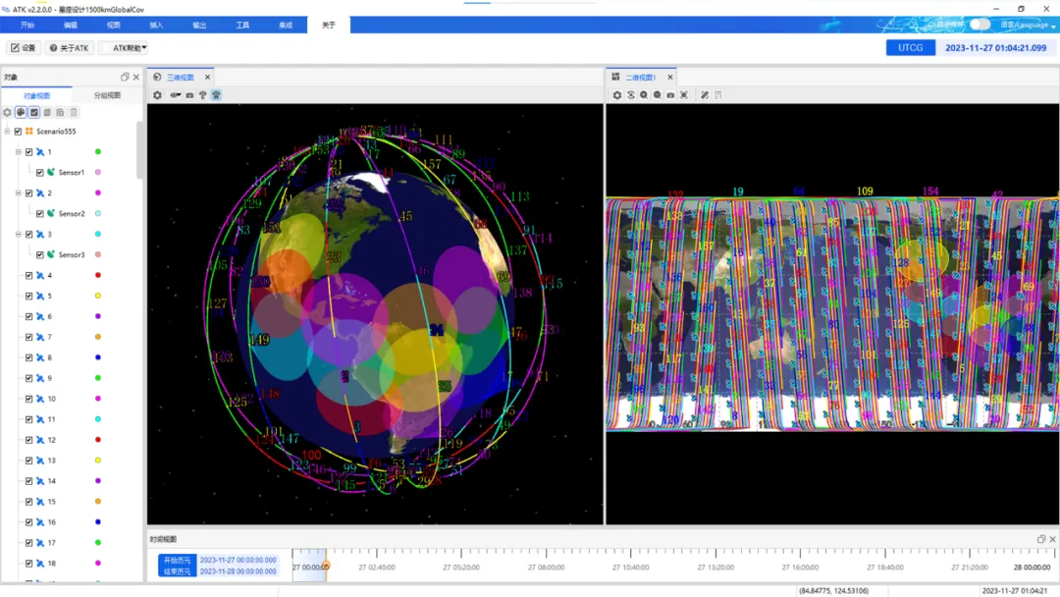Click zoom in magnifier in 2D view toolbar
Screen dimensions: 1060x597
[644, 95]
